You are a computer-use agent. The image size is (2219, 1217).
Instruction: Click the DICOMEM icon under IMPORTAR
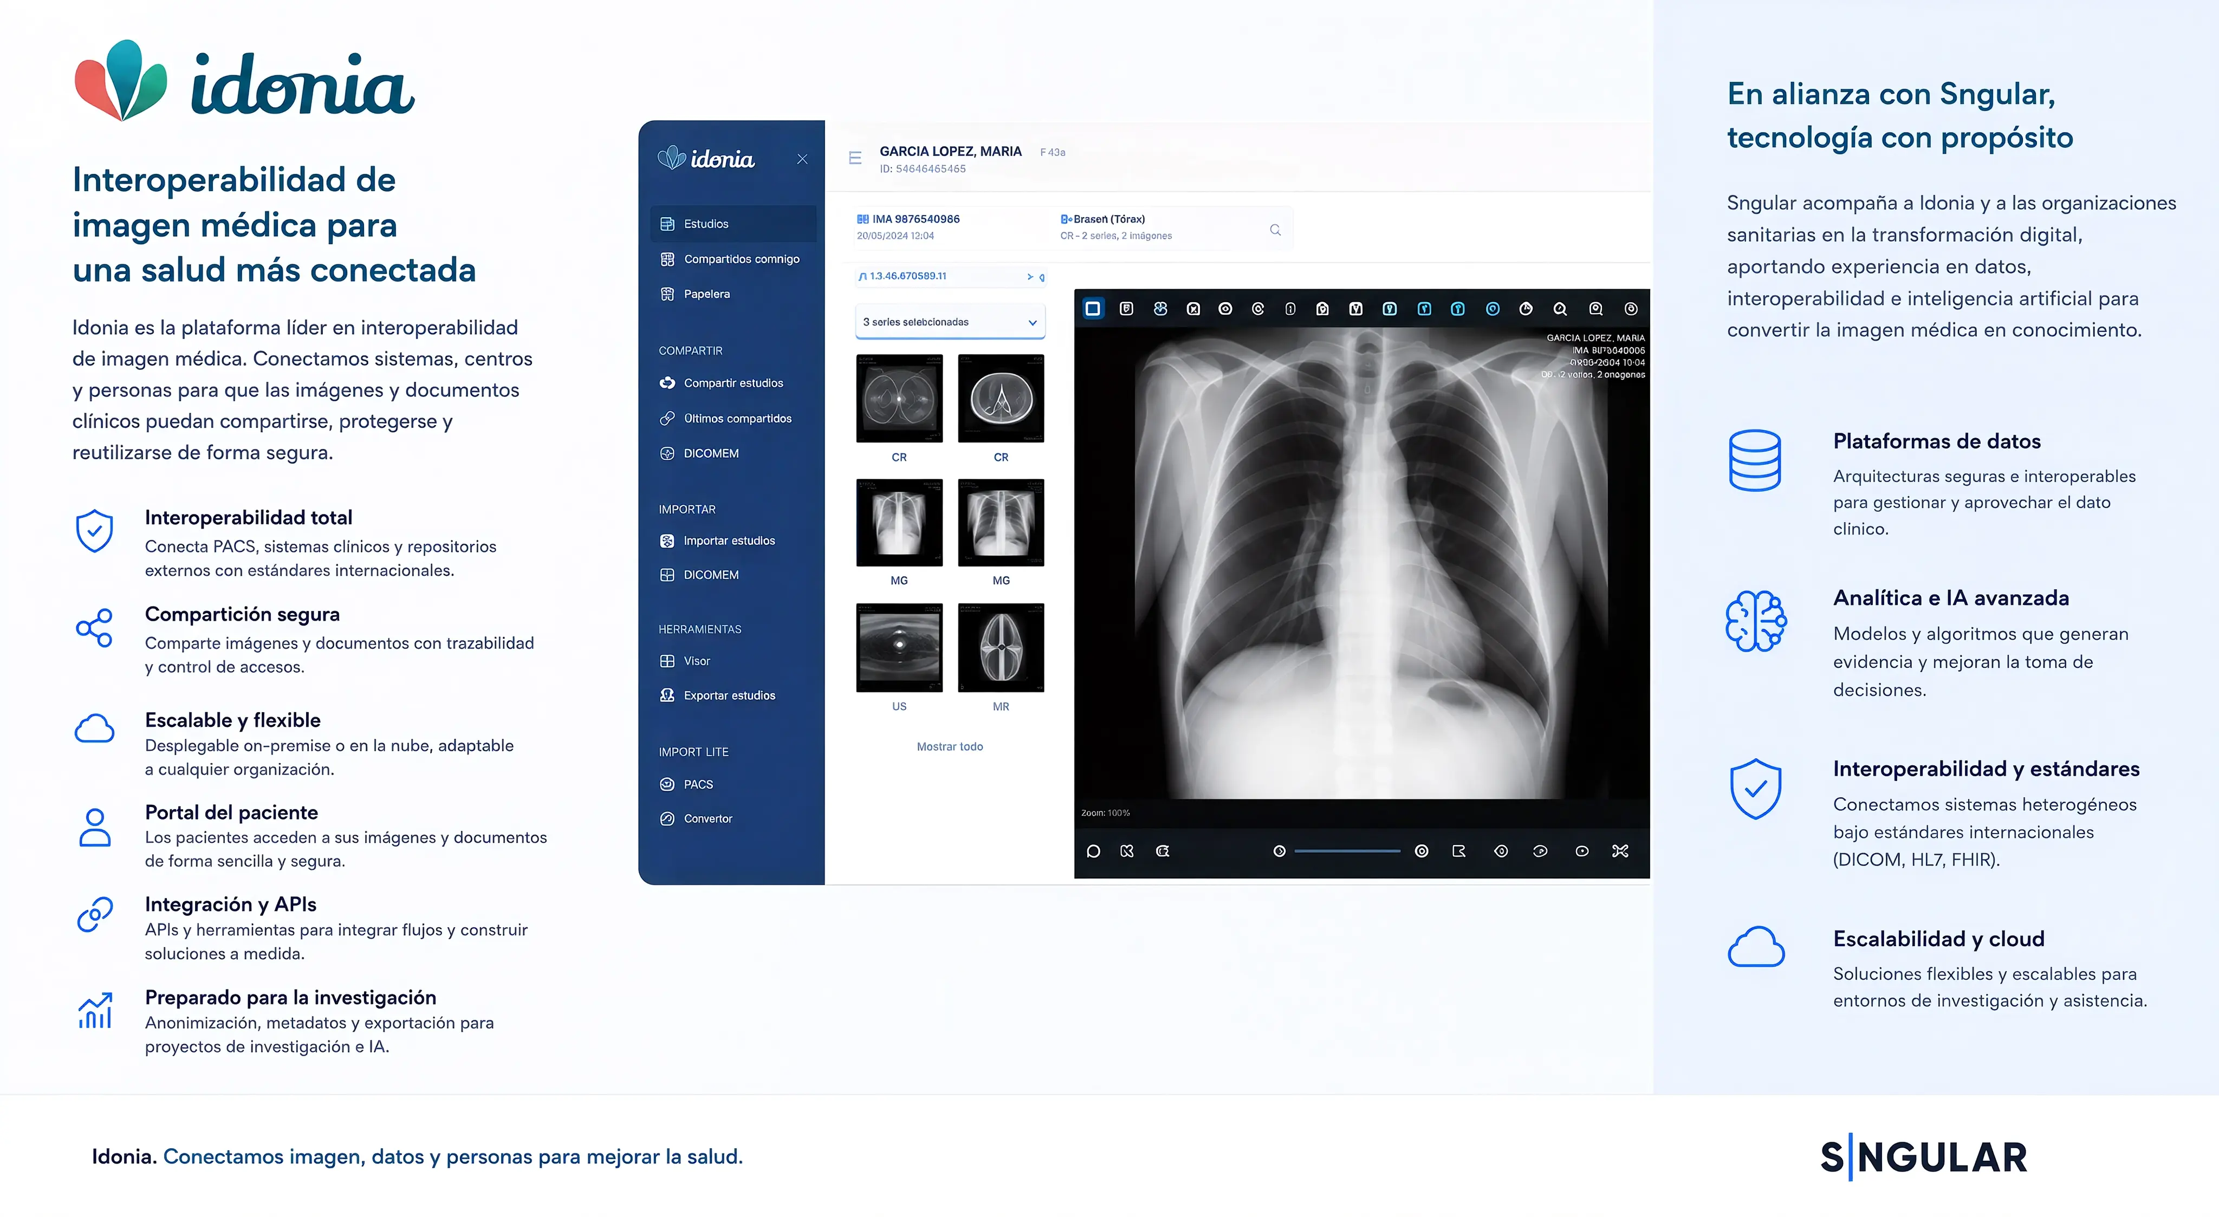click(667, 575)
